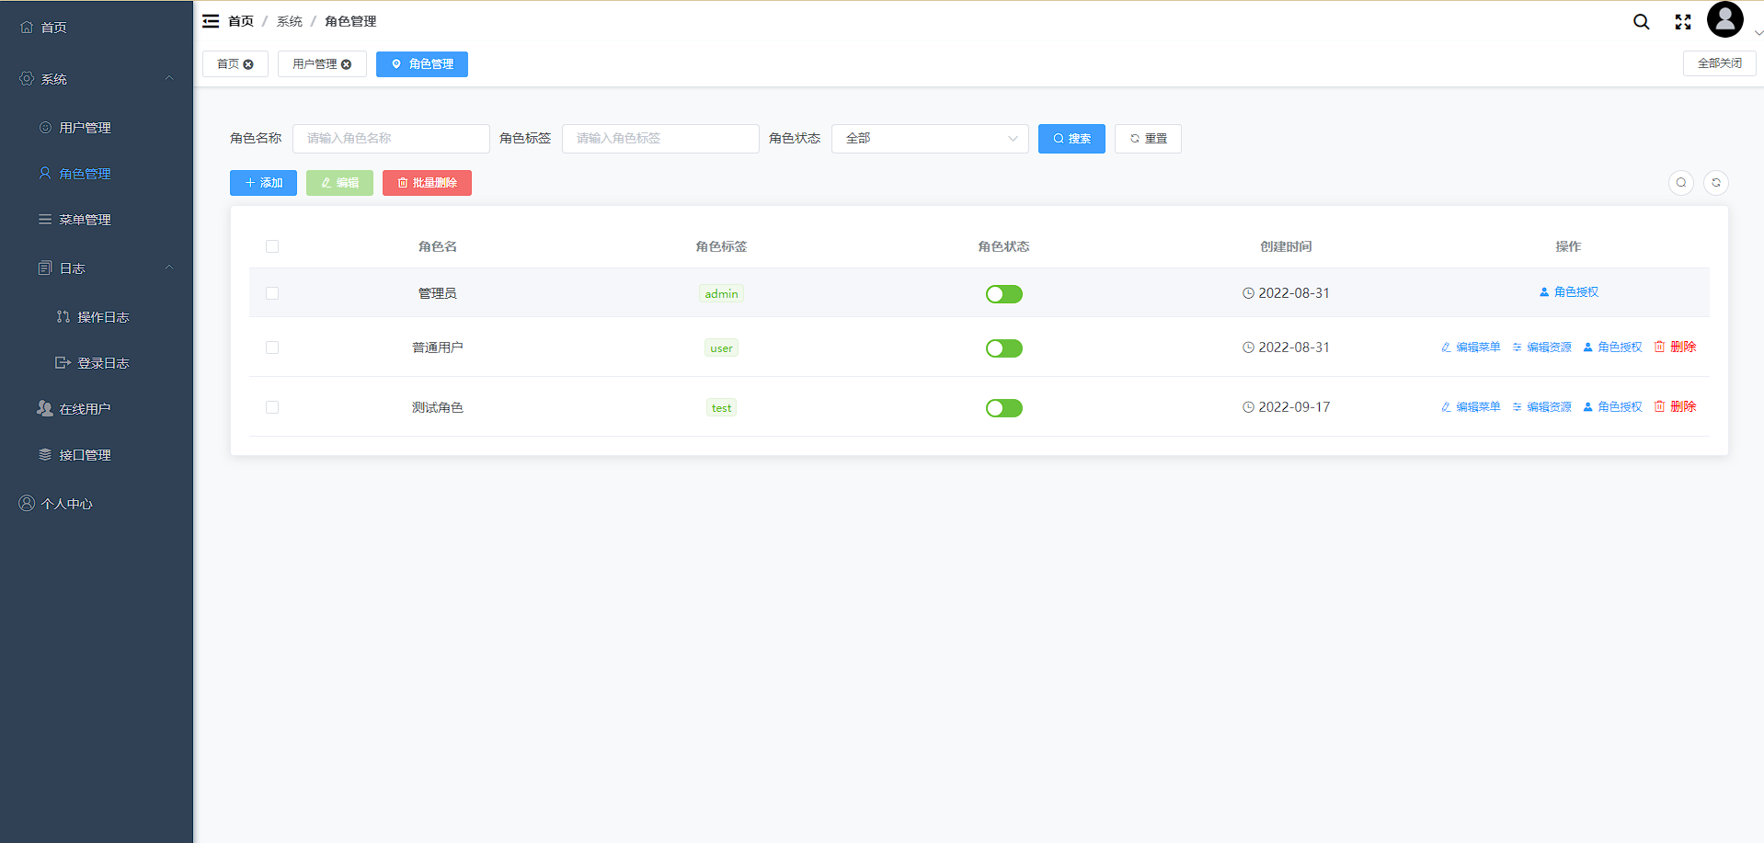
Task: Open 菜单管理 from the sidebar
Action: 85,219
